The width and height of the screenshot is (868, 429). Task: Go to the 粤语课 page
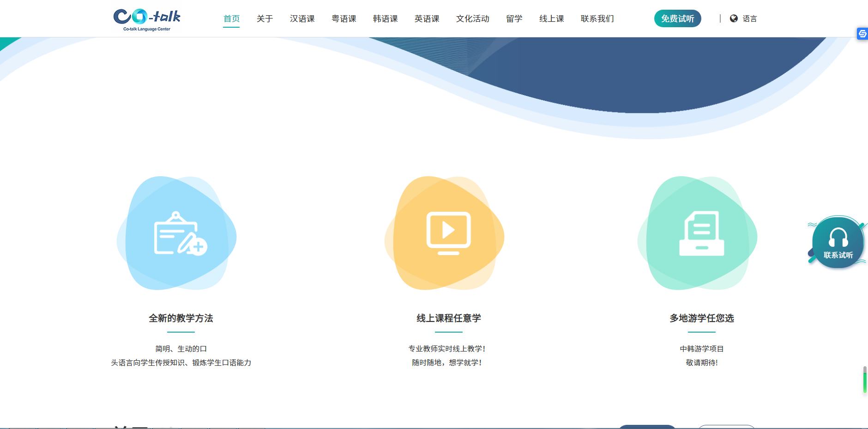[x=344, y=19]
